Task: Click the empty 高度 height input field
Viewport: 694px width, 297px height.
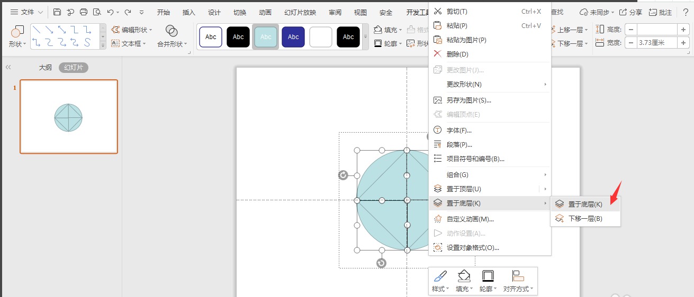Action: tap(657, 30)
